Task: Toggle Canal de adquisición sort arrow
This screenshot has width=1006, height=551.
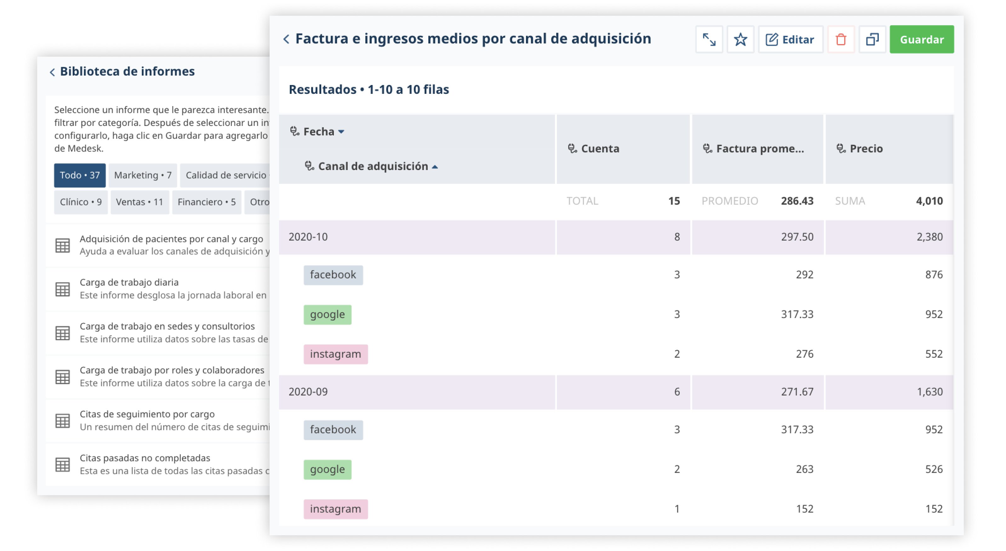Action: (435, 167)
